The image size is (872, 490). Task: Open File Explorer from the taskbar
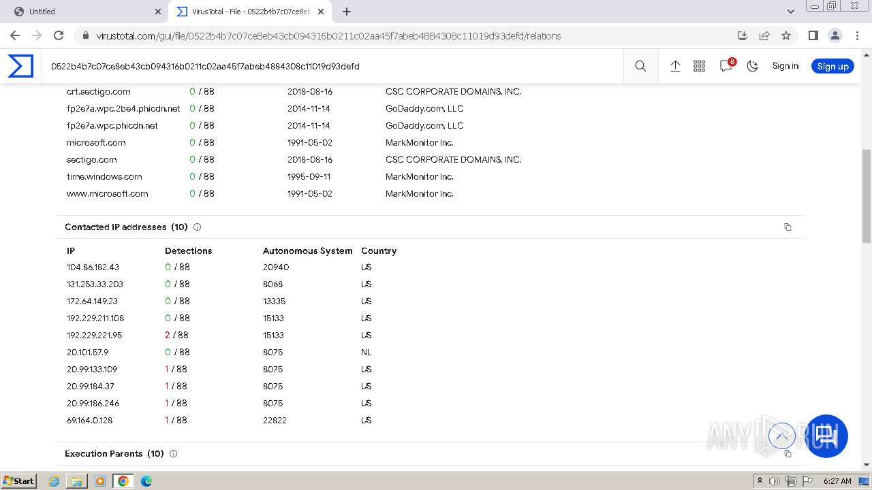[x=77, y=481]
